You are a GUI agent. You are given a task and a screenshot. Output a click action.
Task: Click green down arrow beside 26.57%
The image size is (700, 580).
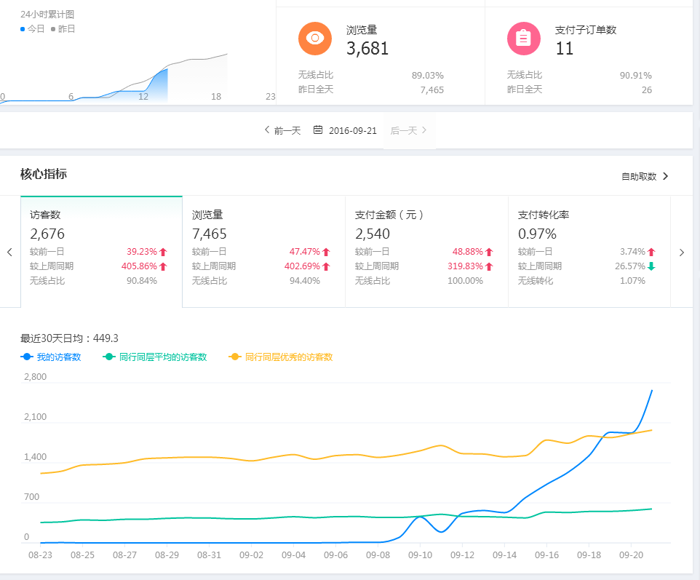(x=651, y=266)
